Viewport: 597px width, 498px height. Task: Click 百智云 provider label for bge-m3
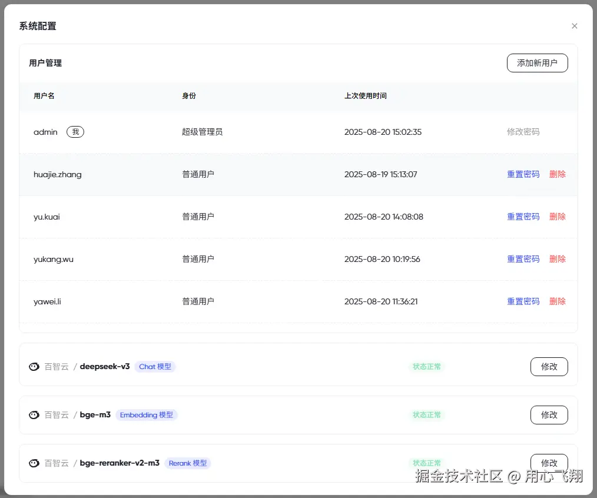[x=57, y=415]
